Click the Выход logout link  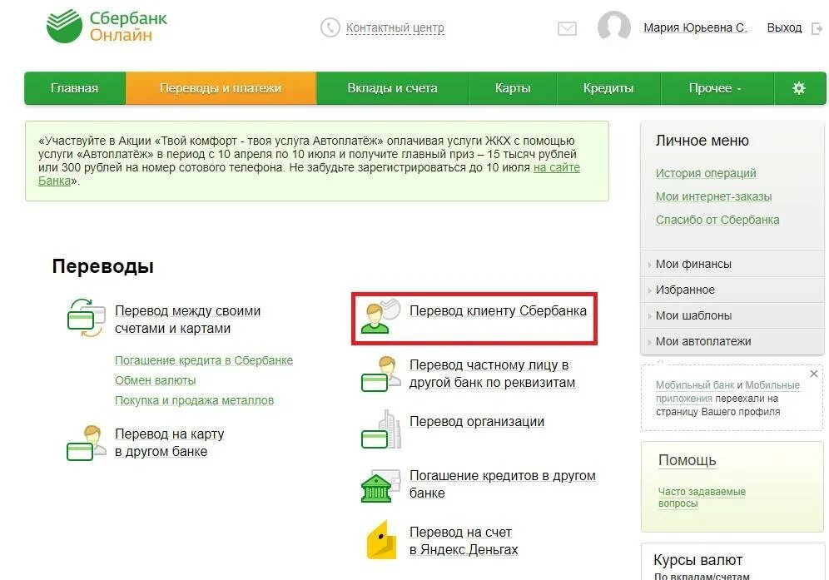coord(784,27)
